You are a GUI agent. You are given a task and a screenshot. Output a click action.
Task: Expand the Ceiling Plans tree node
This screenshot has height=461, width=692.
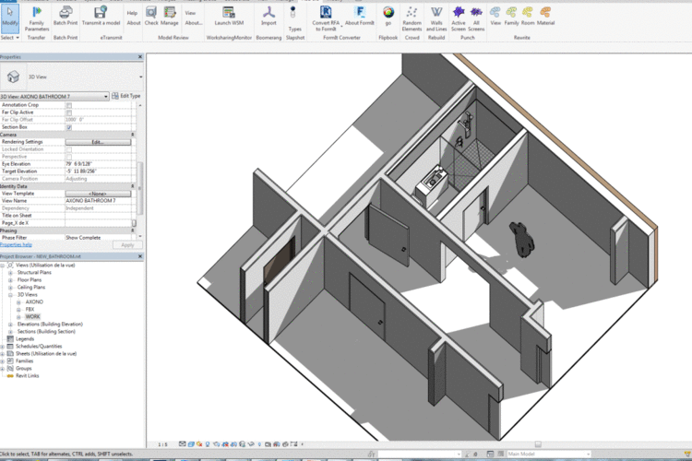click(x=10, y=287)
